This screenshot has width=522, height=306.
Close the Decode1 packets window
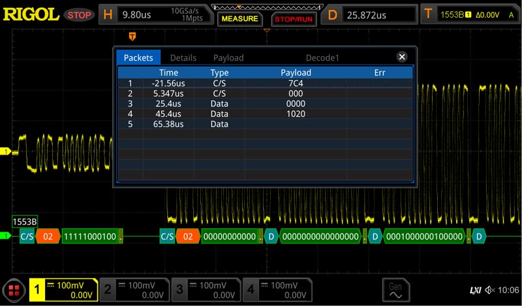pyautogui.click(x=402, y=57)
